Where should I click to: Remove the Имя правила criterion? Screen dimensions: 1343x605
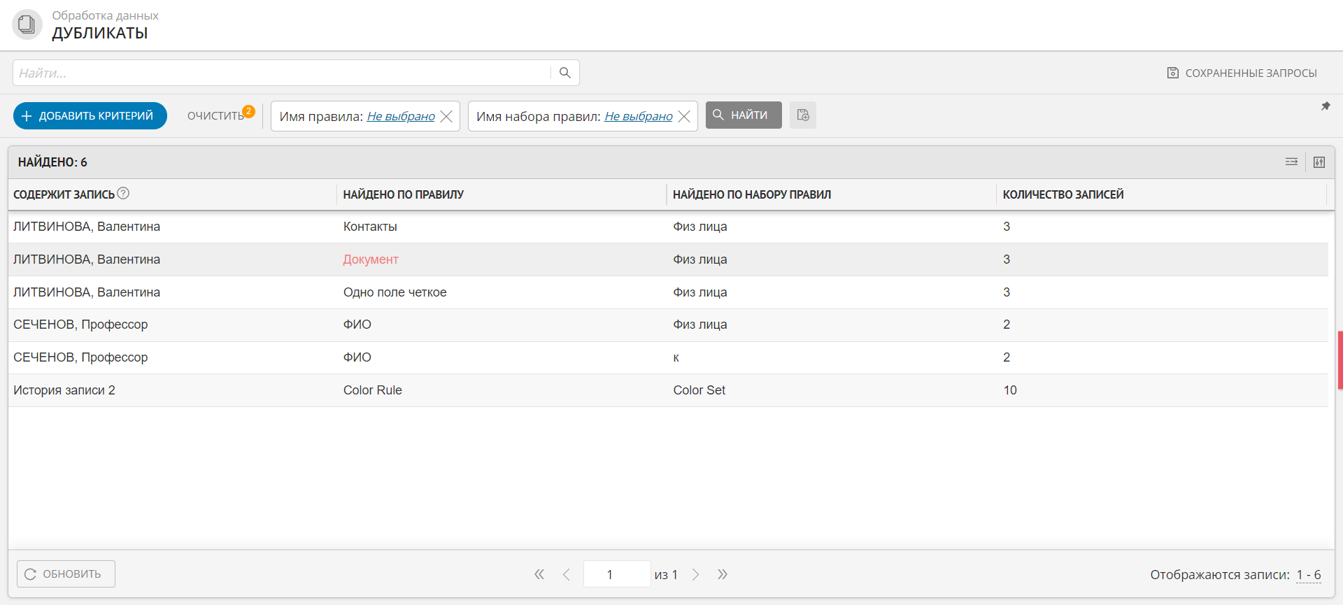point(446,116)
